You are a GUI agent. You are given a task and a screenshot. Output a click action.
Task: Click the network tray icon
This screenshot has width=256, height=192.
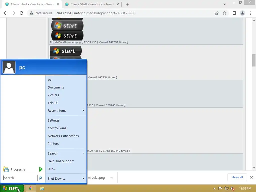226,188
